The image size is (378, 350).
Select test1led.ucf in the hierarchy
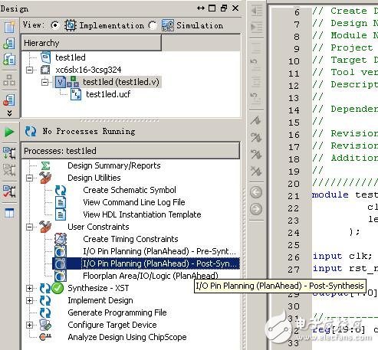coord(108,94)
